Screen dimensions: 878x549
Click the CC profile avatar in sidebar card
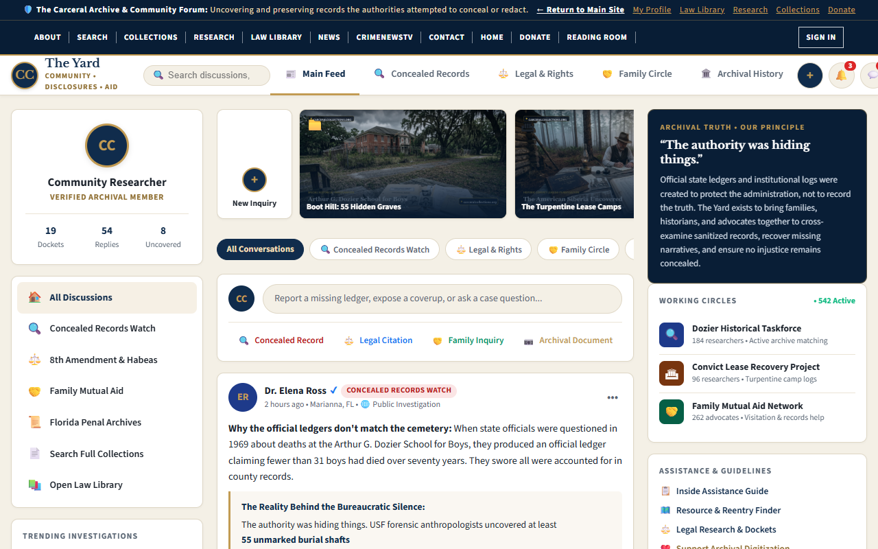tap(107, 145)
